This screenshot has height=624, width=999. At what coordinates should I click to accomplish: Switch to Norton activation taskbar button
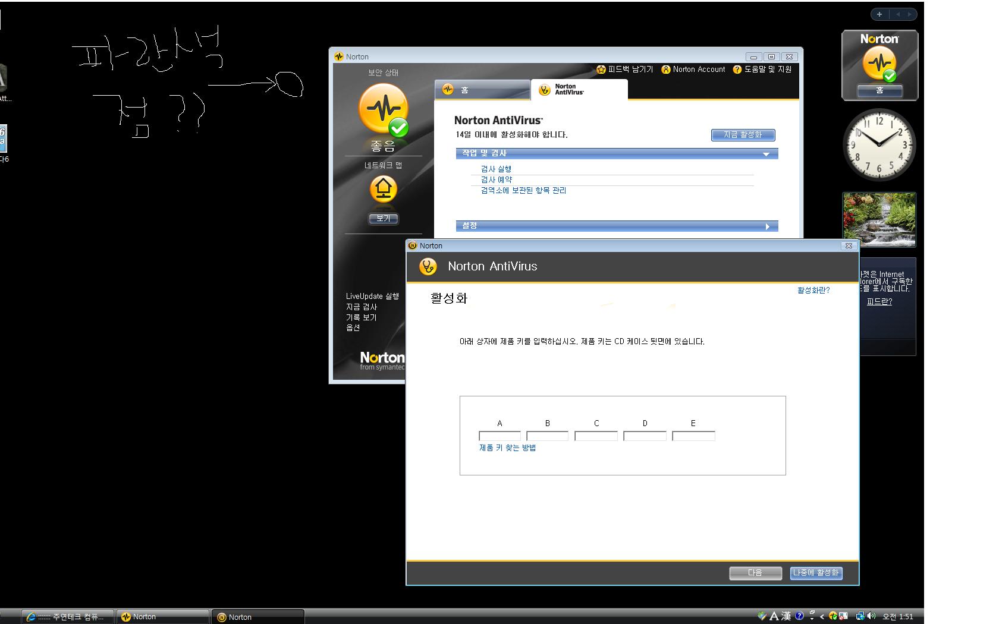[258, 617]
